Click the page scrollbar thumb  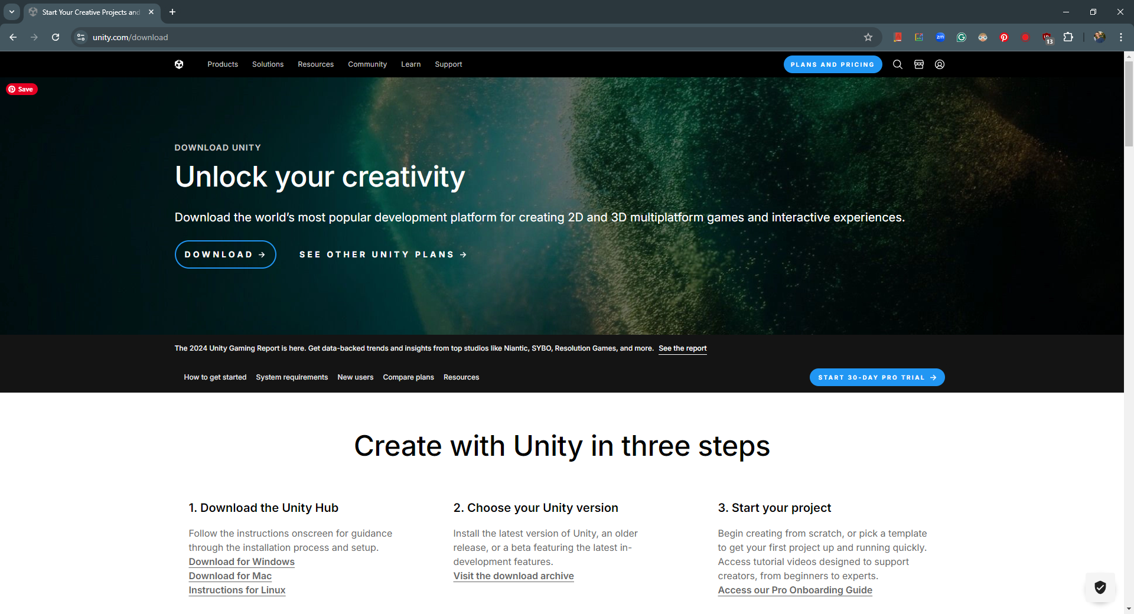(x=1129, y=104)
